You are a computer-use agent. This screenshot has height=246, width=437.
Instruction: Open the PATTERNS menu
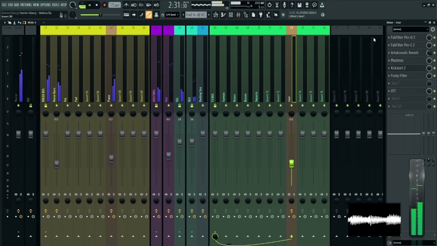(x=26, y=5)
